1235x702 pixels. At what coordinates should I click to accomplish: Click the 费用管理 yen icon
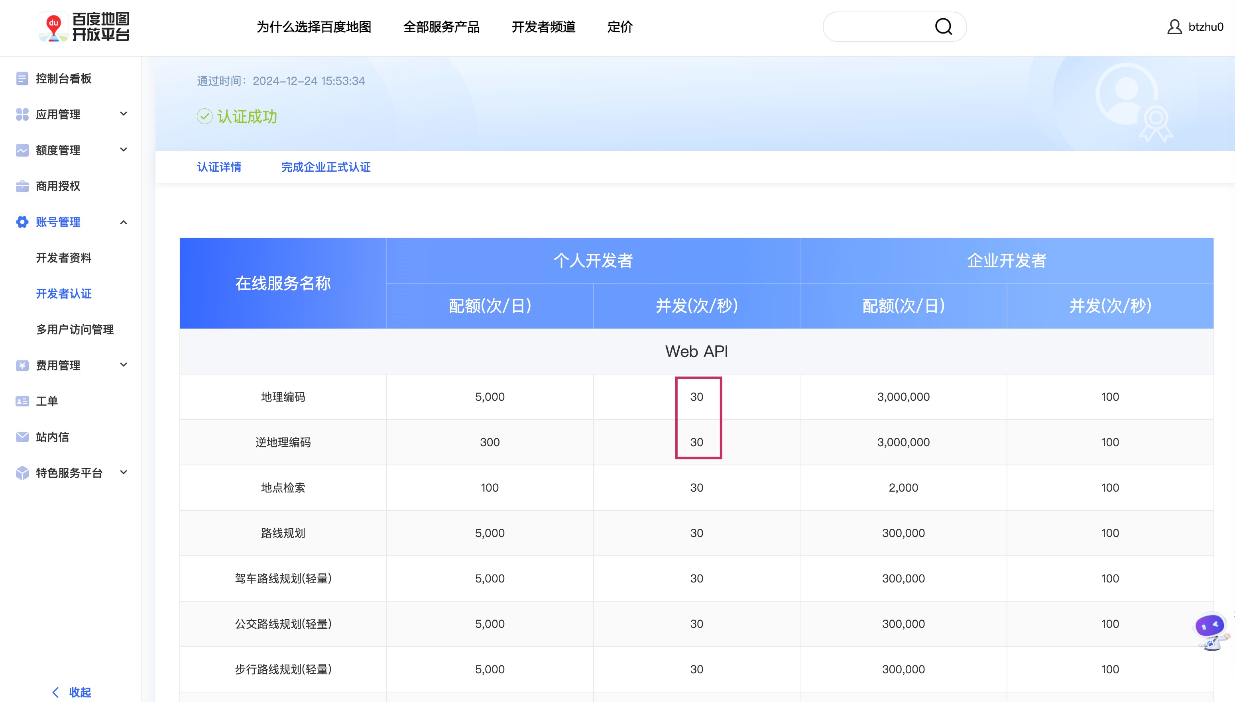click(x=22, y=365)
